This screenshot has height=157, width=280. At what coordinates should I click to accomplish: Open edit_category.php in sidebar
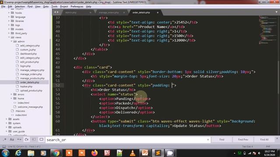(30, 58)
